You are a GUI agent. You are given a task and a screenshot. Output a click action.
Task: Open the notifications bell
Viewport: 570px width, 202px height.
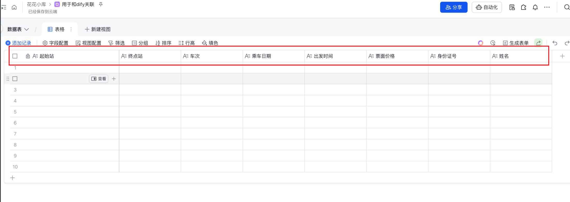[535, 7]
